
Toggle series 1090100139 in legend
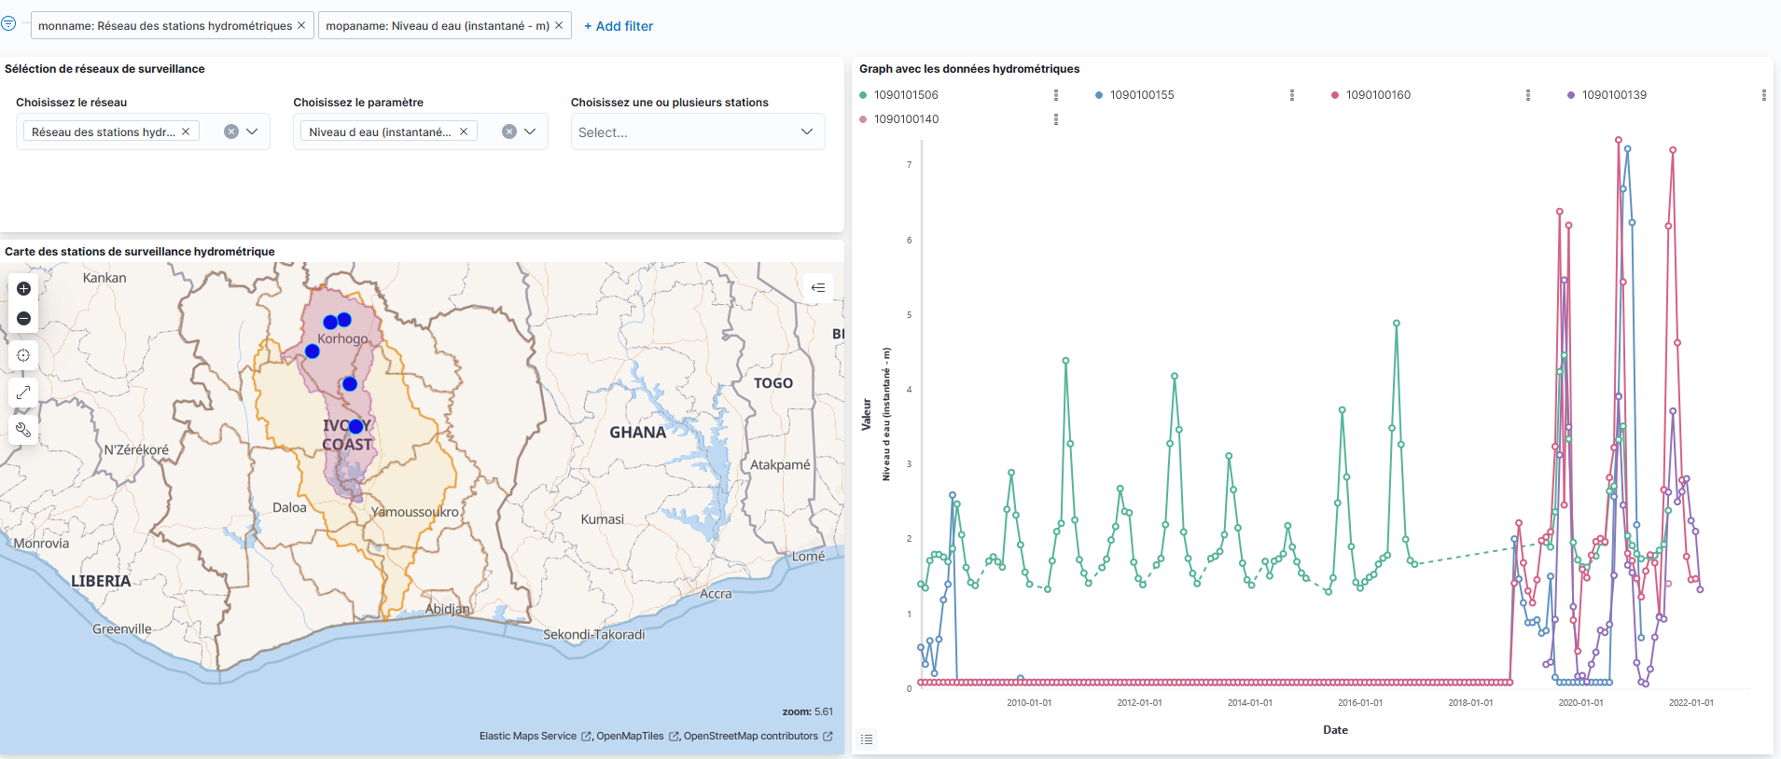coord(1613,95)
